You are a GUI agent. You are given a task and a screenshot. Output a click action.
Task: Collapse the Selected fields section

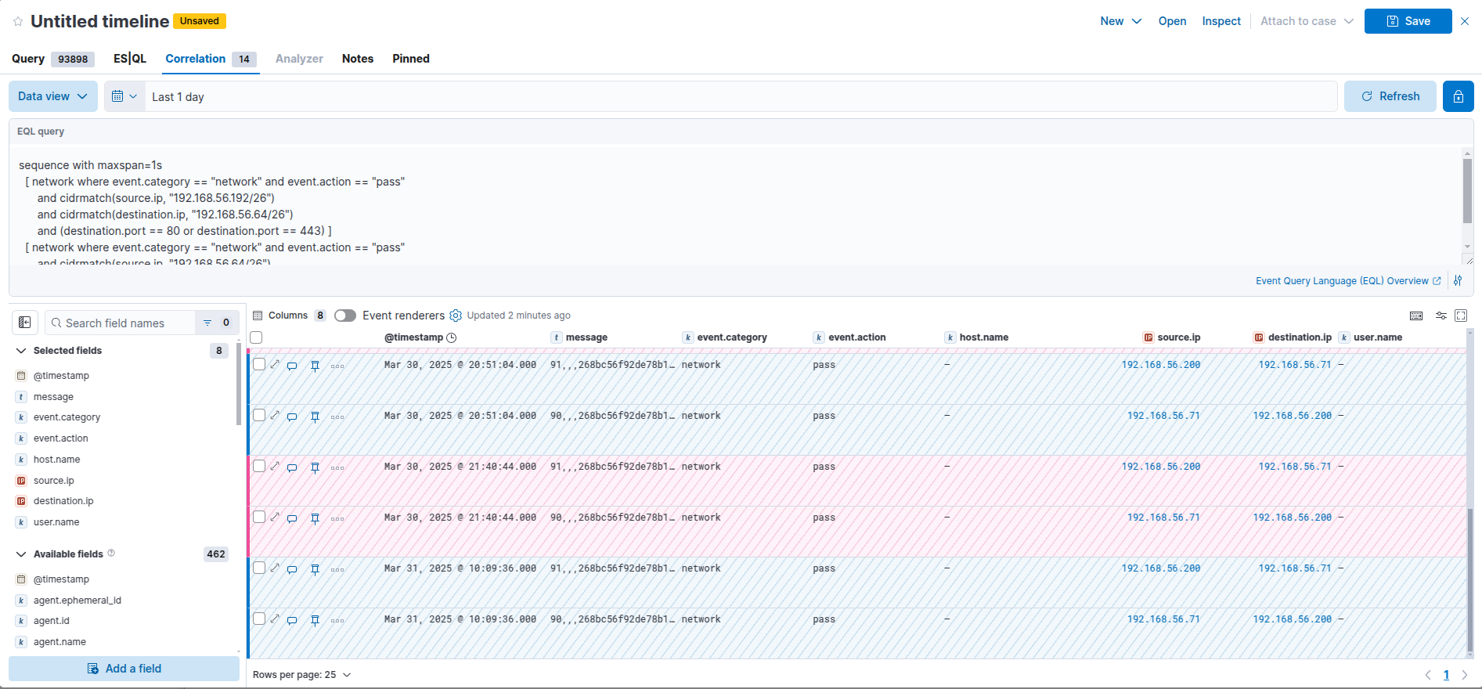pyautogui.click(x=21, y=351)
